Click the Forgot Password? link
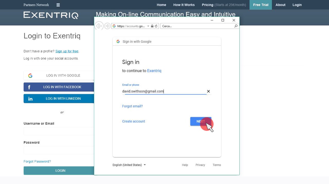 tap(37, 161)
